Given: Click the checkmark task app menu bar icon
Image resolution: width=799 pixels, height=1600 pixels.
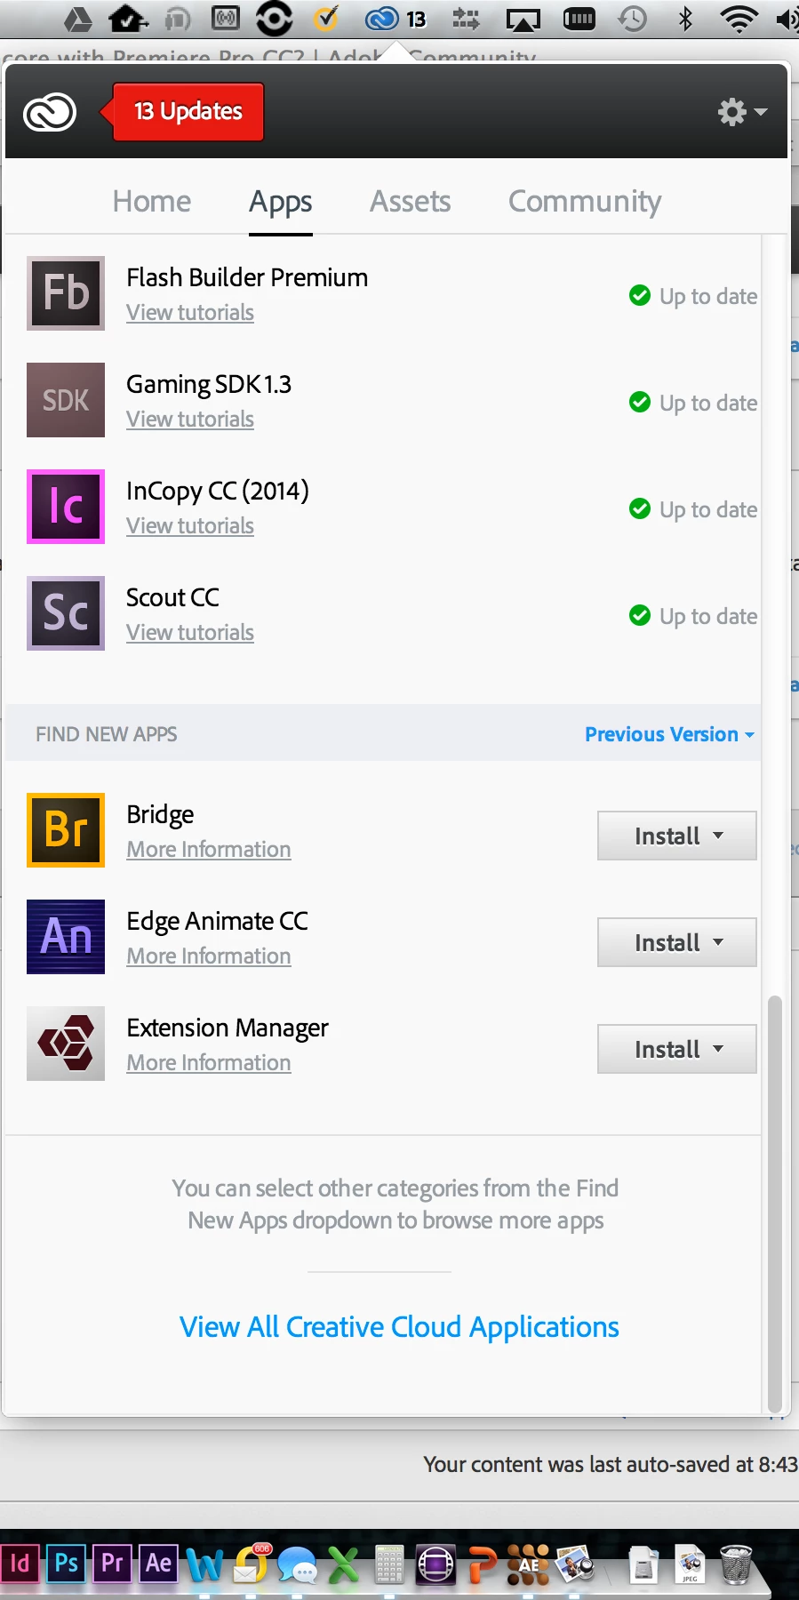Looking at the screenshot, I should pos(326,18).
